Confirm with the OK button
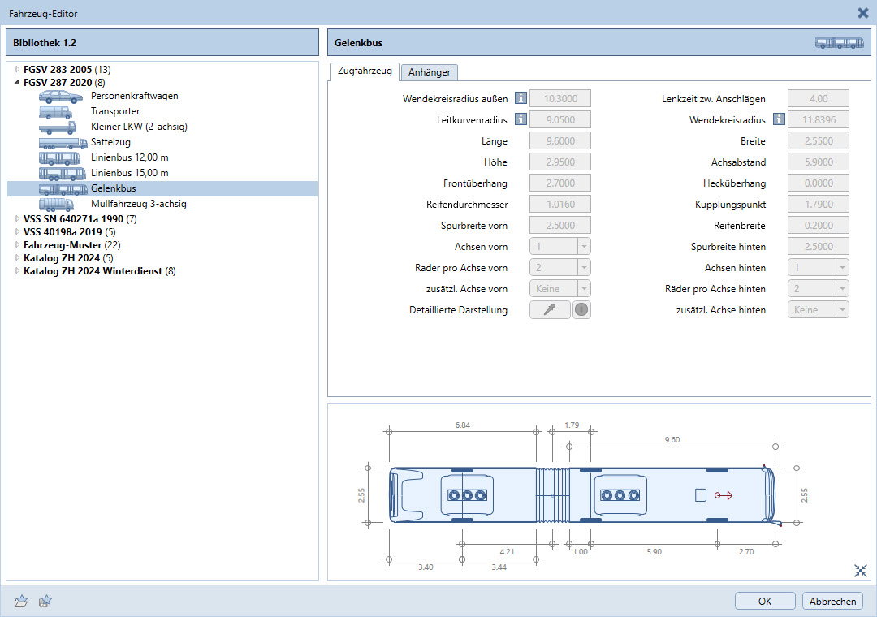The height and width of the screenshot is (617, 877). [765, 601]
